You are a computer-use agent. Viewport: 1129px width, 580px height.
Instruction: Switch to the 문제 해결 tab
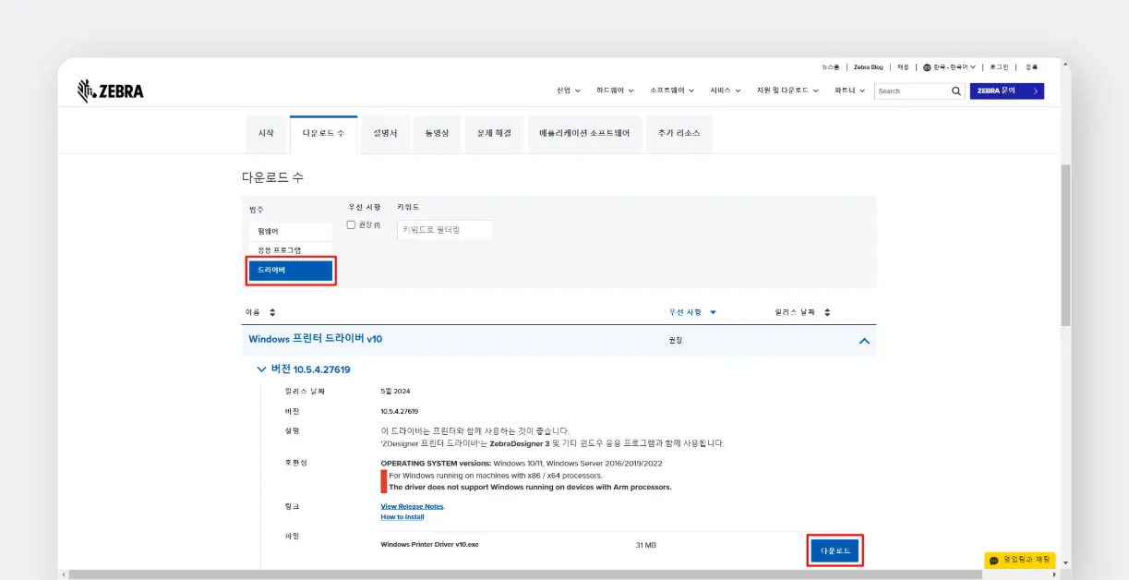tap(494, 133)
